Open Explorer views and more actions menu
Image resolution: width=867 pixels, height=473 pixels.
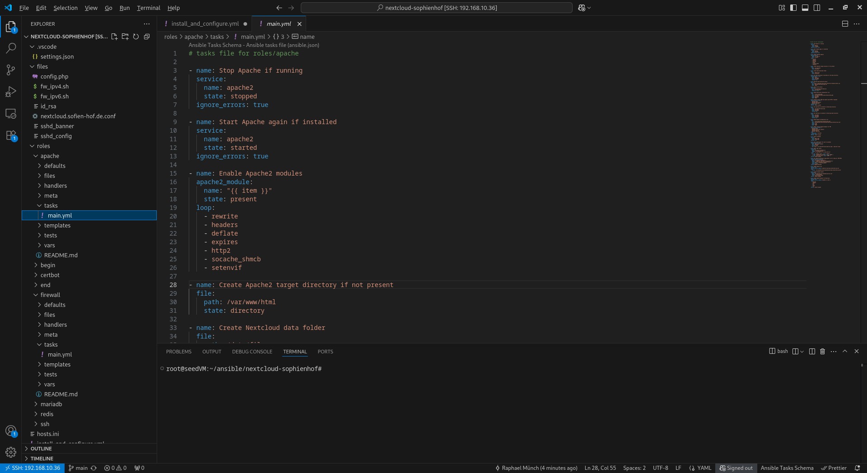[147, 24]
